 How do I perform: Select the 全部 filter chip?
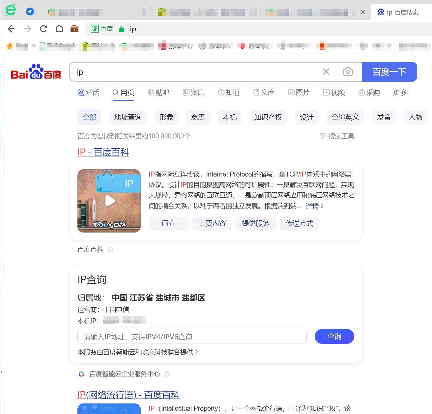[x=89, y=117]
